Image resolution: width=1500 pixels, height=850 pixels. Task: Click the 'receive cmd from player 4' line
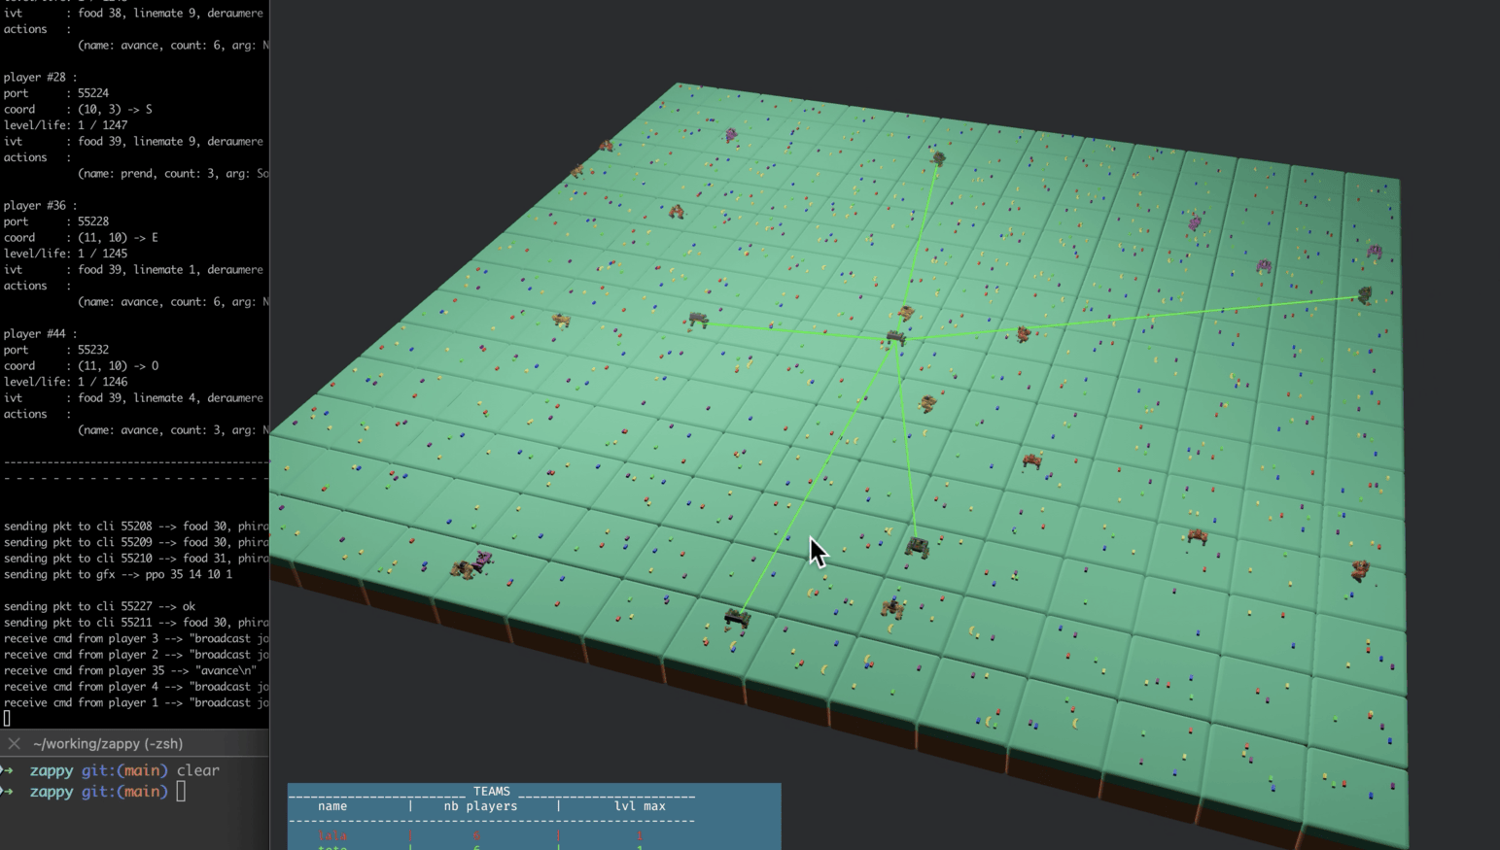[x=136, y=686]
